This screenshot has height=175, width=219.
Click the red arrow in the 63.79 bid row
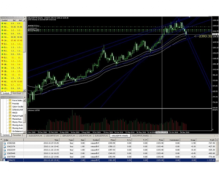pyautogui.click(x=2, y=82)
